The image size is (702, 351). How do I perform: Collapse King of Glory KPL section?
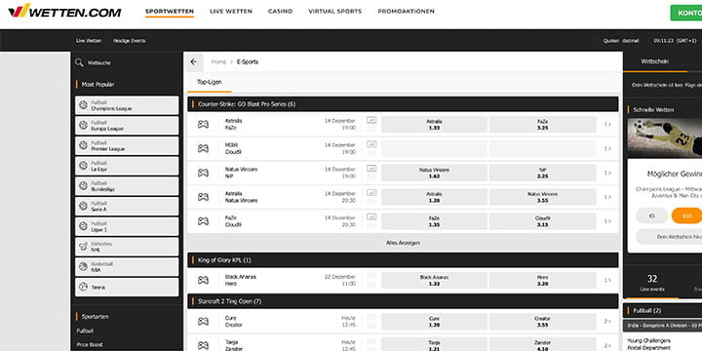(x=403, y=260)
